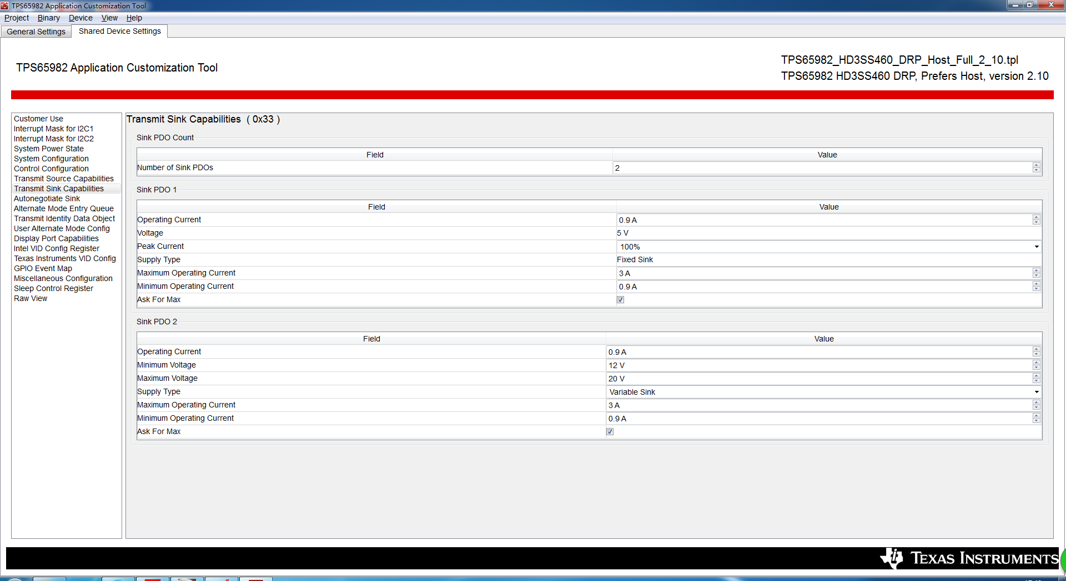Click the Number of Sink PDOs value field
Viewport: 1066px width, 581px height.
click(x=822, y=168)
